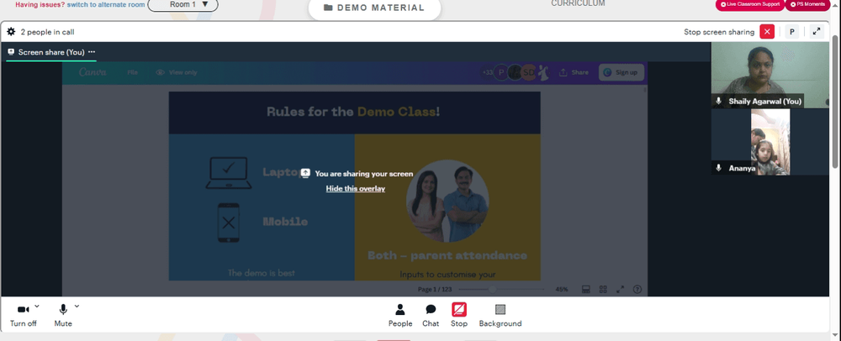
Task: Click "2 people in call" text
Action: coord(47,32)
